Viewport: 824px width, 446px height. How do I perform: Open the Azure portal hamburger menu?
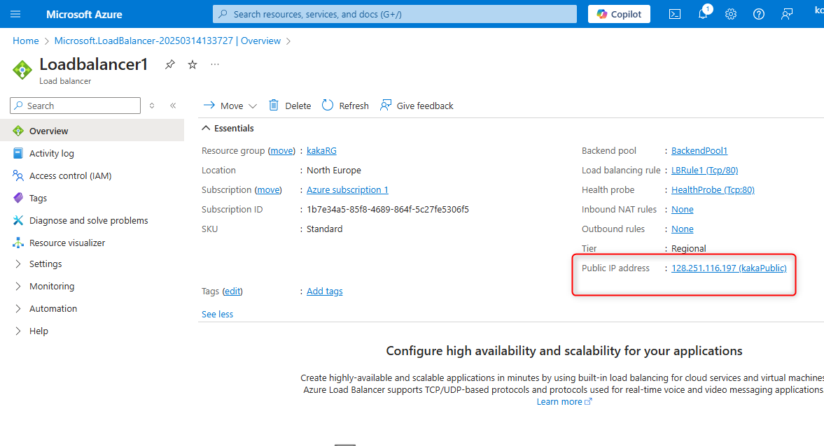[x=15, y=14]
